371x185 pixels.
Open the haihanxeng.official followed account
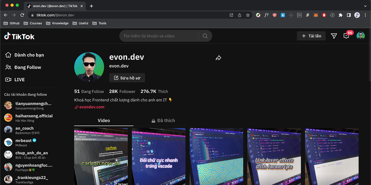[29, 118]
